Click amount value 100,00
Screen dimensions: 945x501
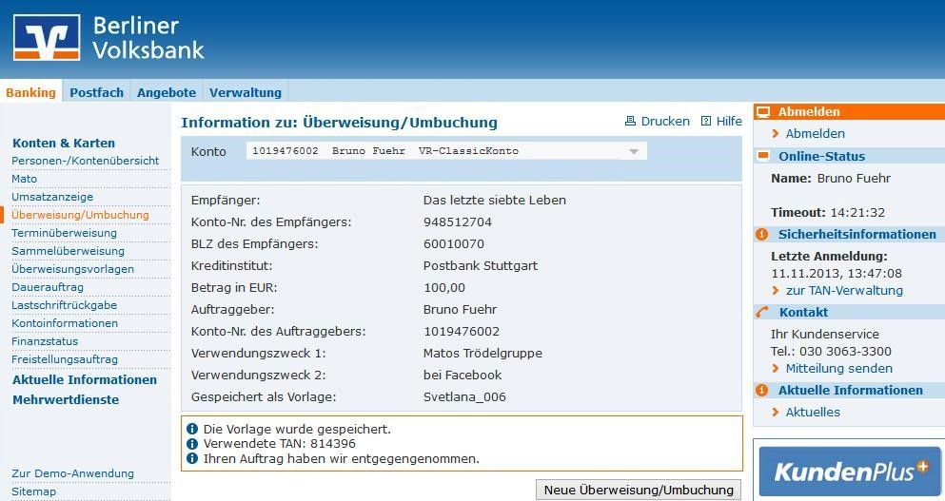click(444, 288)
